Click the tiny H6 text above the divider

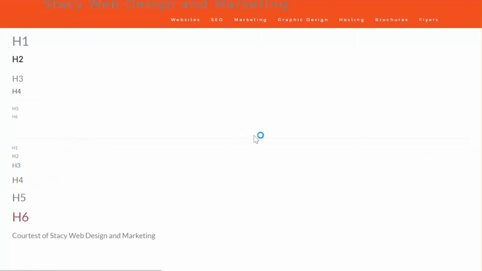15,117
